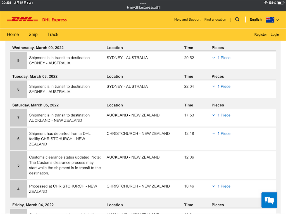Click the time value 22:04
The width and height of the screenshot is (286, 214).
[x=189, y=86]
